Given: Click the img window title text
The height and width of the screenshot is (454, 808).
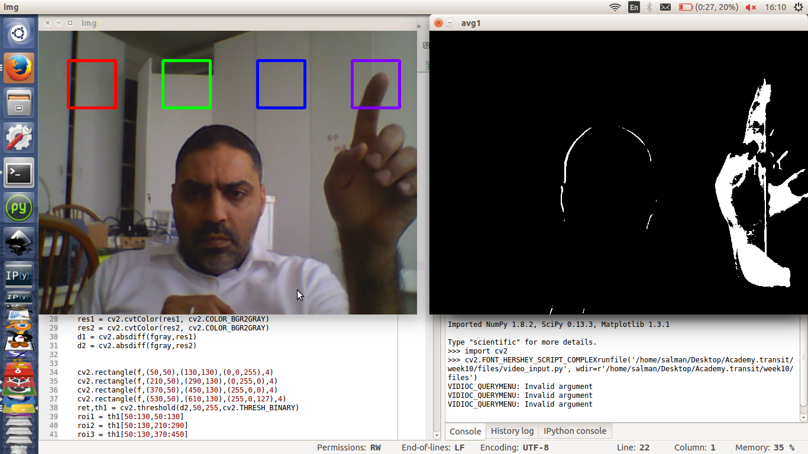Looking at the screenshot, I should [89, 23].
